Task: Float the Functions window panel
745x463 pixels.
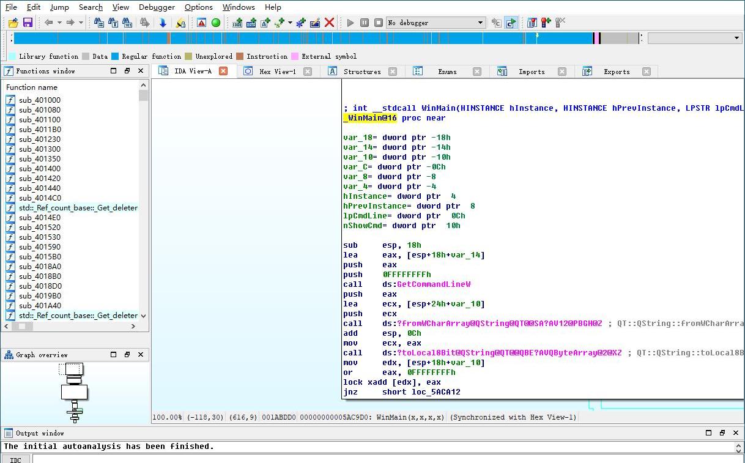Action: (x=127, y=71)
